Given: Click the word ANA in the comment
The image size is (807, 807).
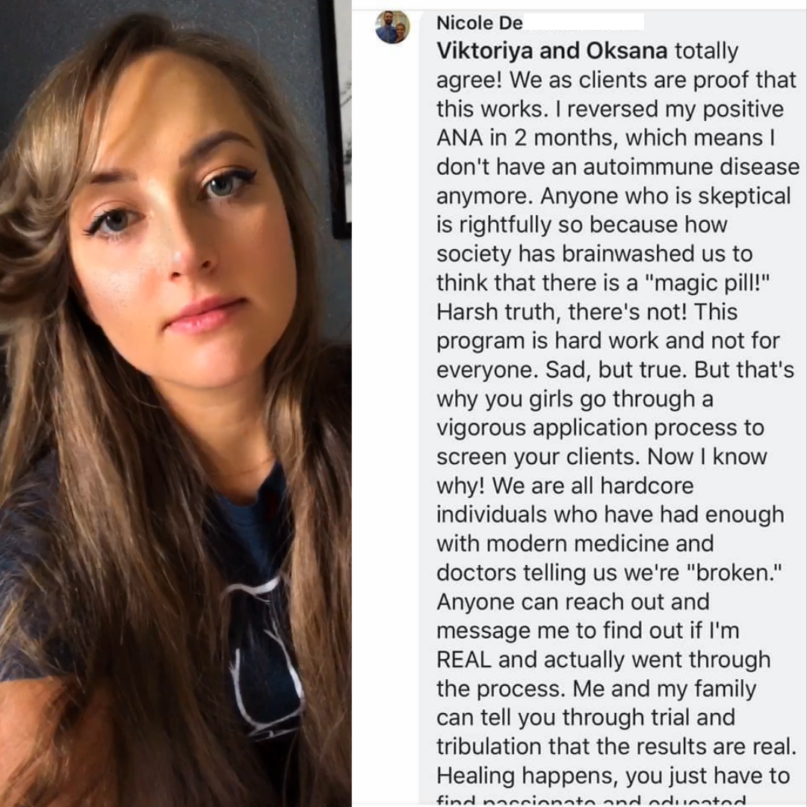Looking at the screenshot, I should [460, 138].
